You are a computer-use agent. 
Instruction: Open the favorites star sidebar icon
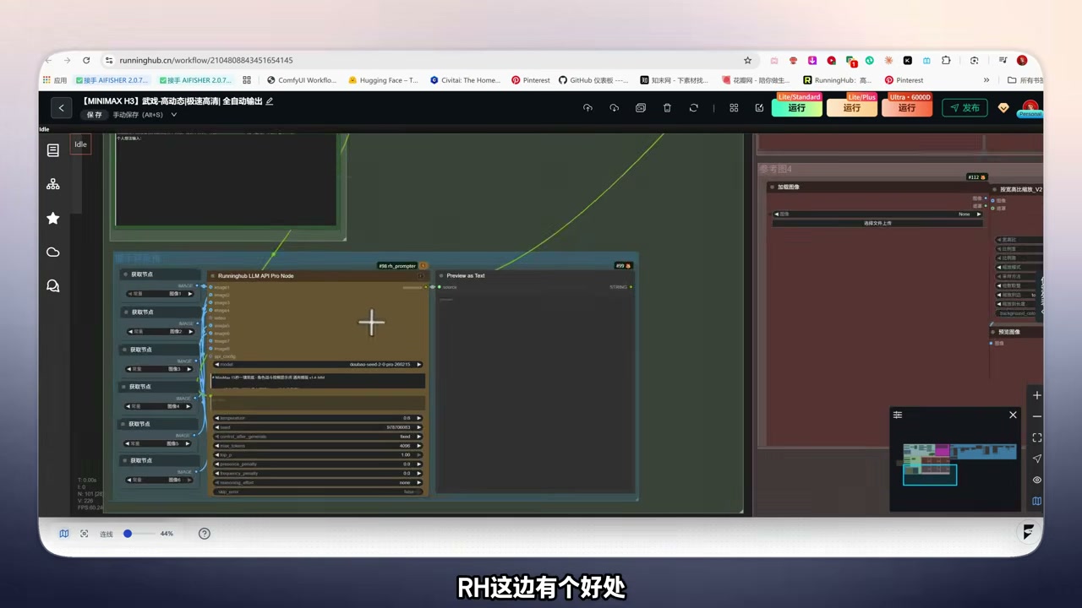52,218
